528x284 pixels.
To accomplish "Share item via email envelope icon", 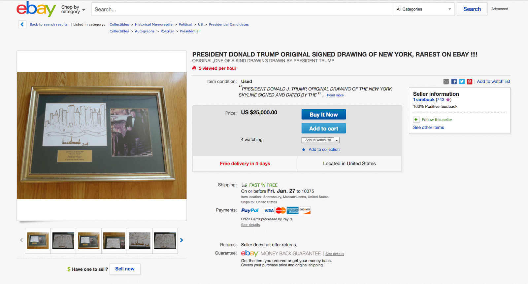I will pyautogui.click(x=446, y=82).
